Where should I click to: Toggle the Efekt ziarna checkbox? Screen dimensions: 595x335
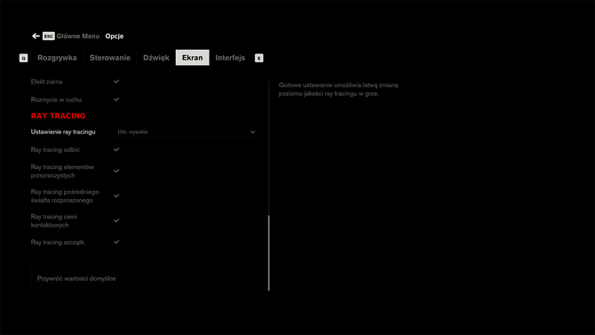116,82
